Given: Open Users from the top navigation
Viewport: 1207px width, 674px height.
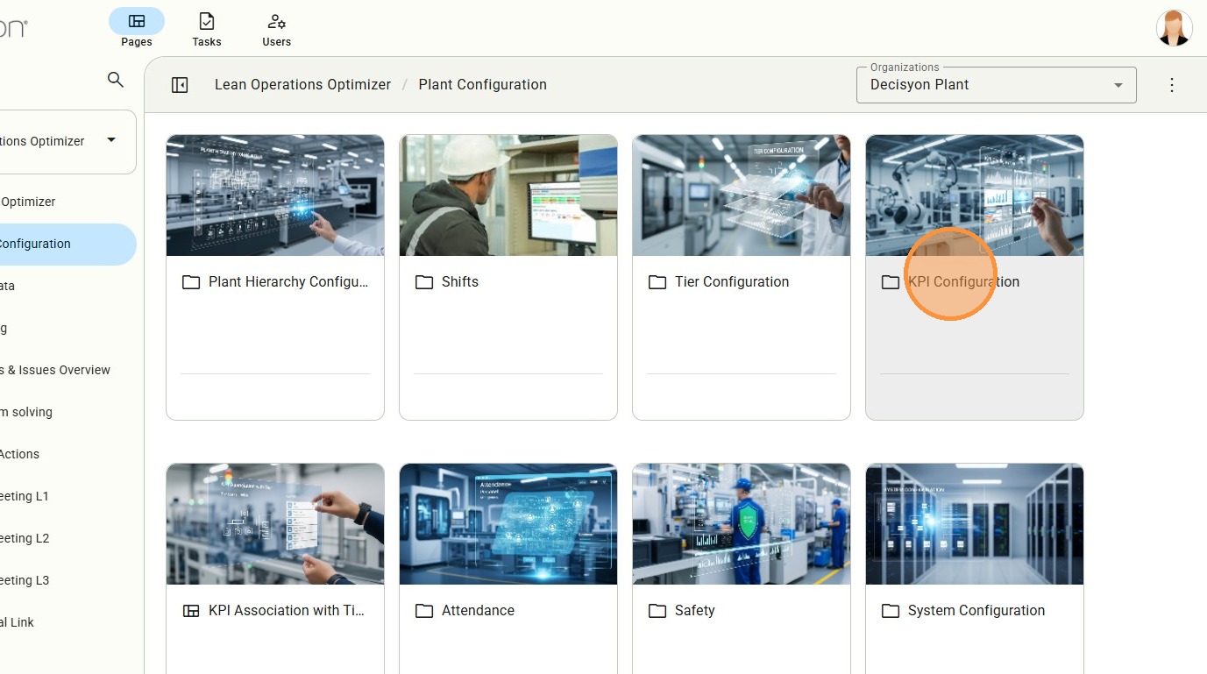Looking at the screenshot, I should (x=276, y=28).
